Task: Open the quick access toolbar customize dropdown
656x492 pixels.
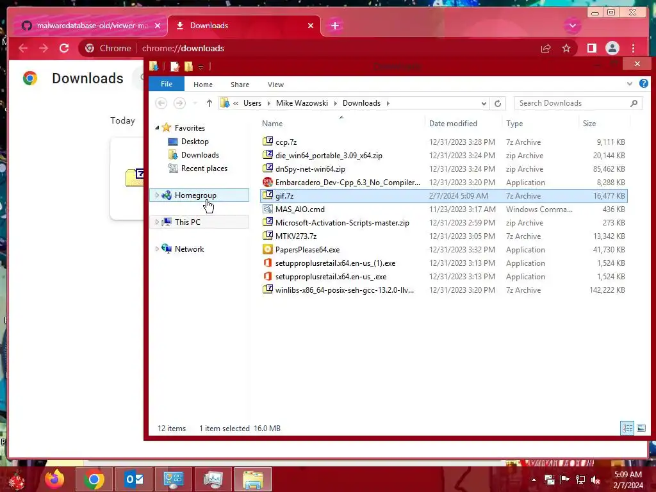Action: tap(201, 67)
